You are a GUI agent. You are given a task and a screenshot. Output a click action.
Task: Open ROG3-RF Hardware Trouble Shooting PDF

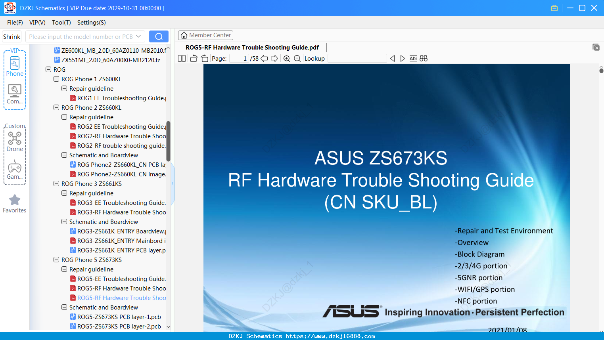click(118, 212)
